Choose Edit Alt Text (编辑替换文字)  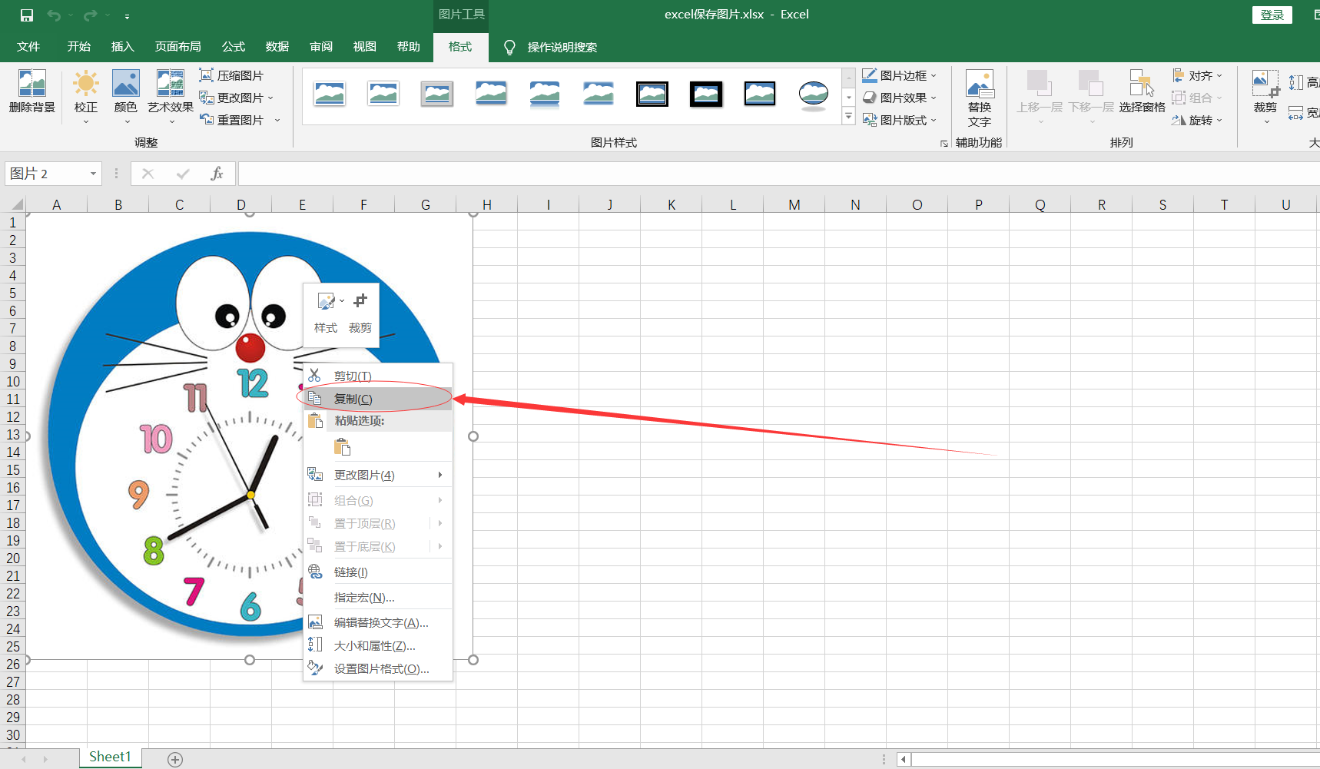click(378, 622)
